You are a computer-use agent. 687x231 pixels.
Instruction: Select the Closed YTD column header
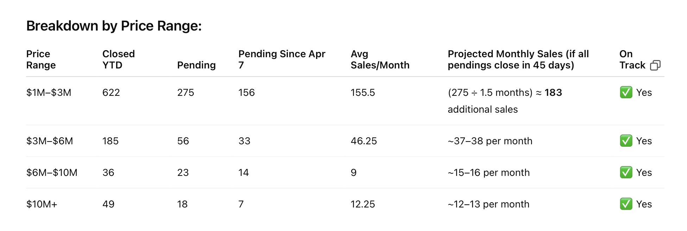pos(119,59)
